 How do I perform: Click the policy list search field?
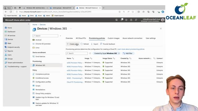(x=77, y=53)
